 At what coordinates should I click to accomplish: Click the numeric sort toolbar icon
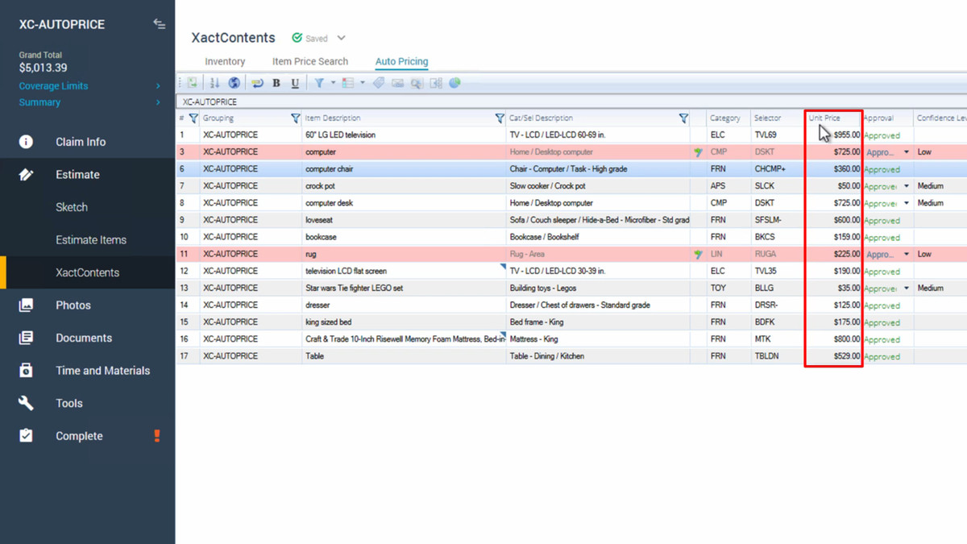(x=214, y=83)
